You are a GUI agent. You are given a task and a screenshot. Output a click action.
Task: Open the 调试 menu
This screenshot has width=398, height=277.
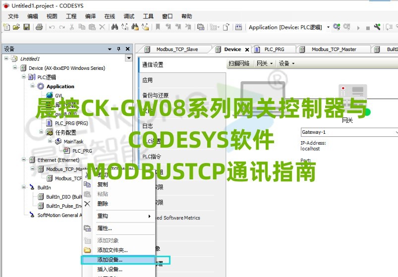click(129, 16)
